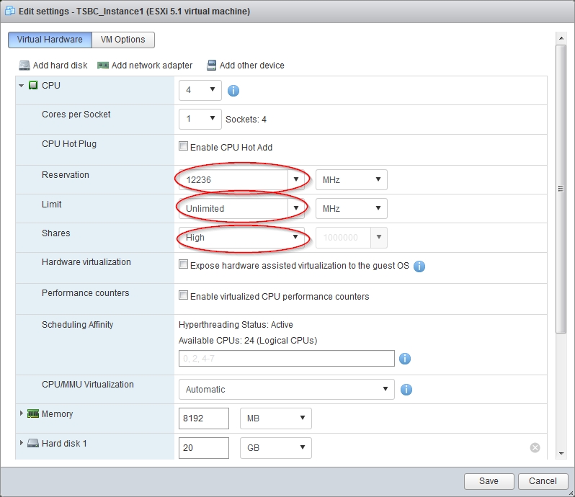Click the Add other device icon
This screenshot has height=497, width=575.
point(211,66)
